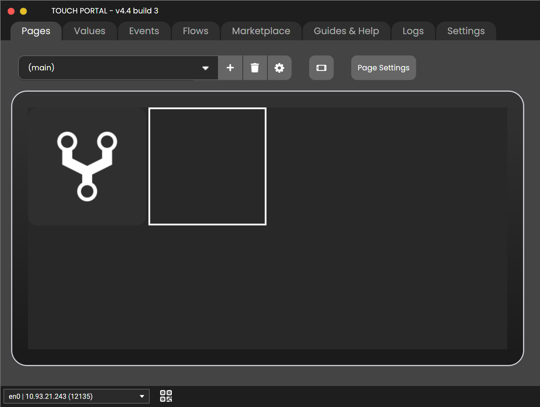540x407 pixels.
Task: Add a new page with plus icon
Action: tap(230, 68)
